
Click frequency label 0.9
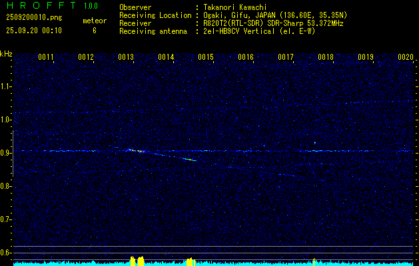click(5, 153)
